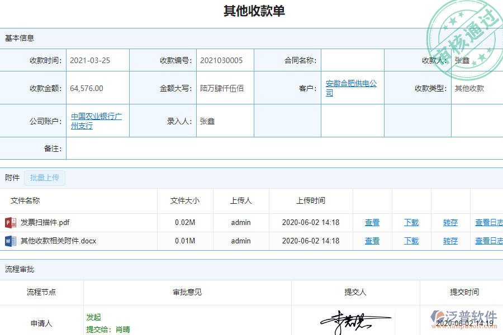Screen dimensions: 503x335
Task: Click 转存 for 其他收款相关附件.docx
Action: 450,241
